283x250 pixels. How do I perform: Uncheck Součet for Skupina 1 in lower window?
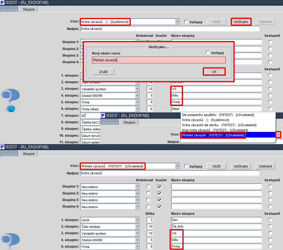click(x=159, y=186)
